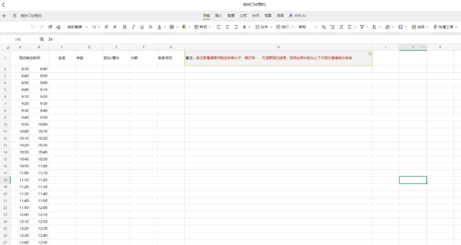Click decrease decimal places icon
The width and height of the screenshot is (461, 245).
click(341, 27)
